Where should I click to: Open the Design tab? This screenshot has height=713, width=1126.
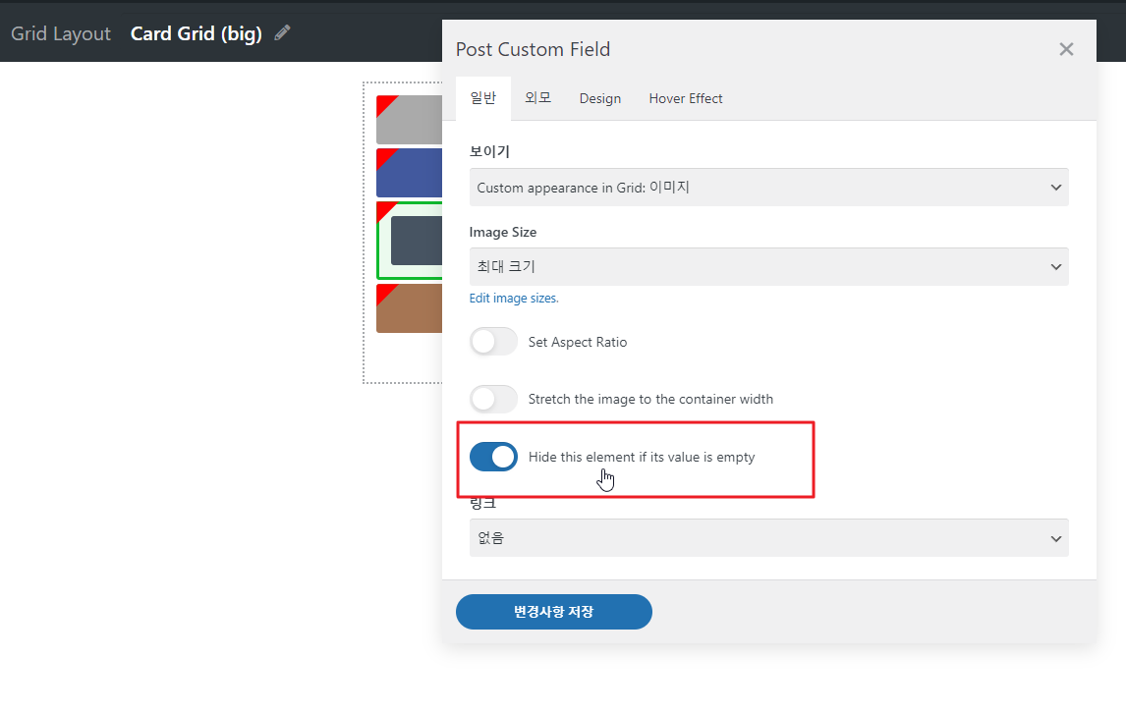[600, 98]
